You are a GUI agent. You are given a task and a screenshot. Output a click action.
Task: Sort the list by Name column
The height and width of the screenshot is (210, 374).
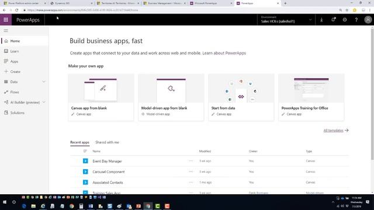click(96, 151)
